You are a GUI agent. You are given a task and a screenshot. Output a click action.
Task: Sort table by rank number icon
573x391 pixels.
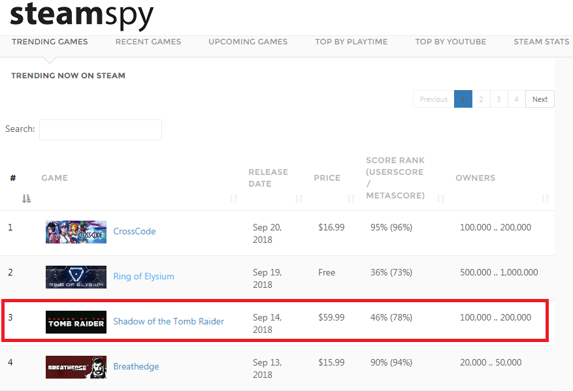pyautogui.click(x=26, y=198)
